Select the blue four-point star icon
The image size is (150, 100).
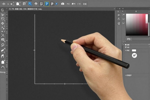57,4
